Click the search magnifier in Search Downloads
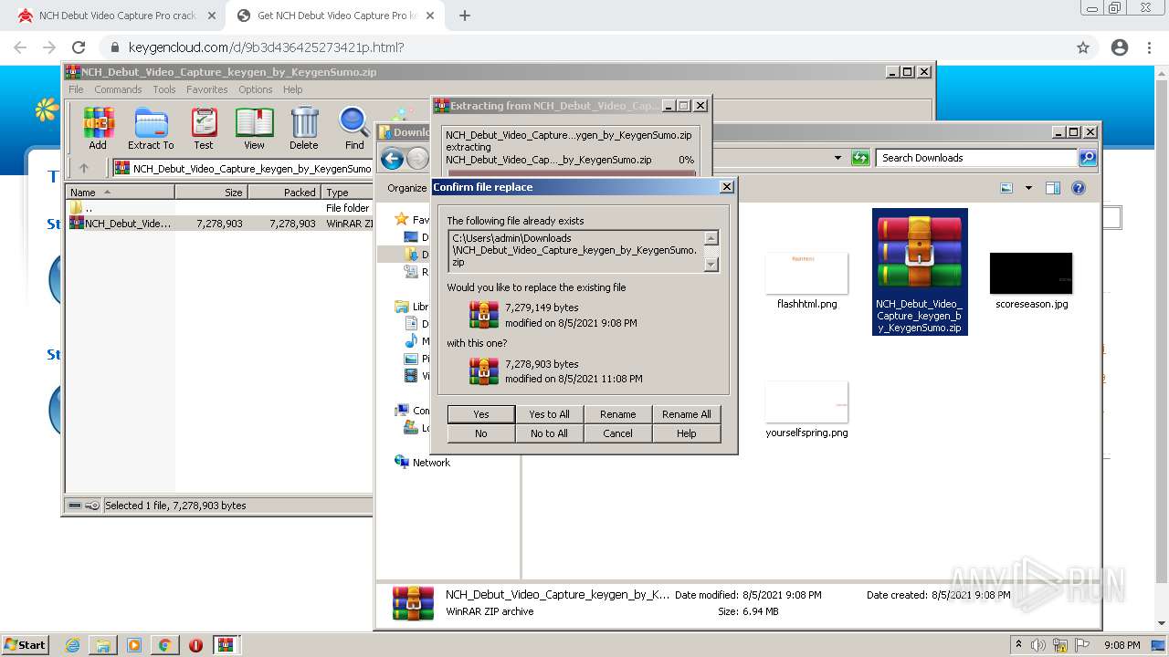 pos(1087,158)
